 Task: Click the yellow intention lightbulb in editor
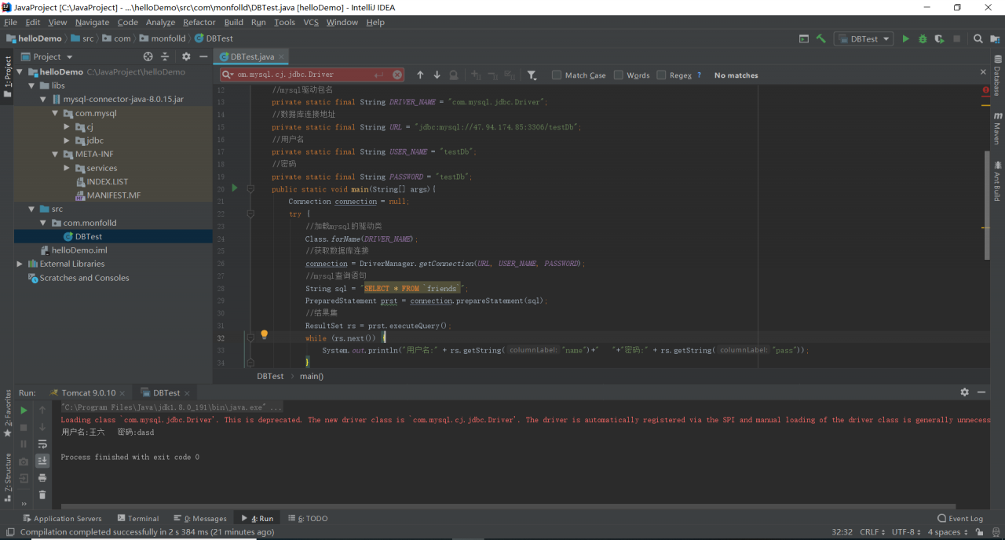click(265, 334)
